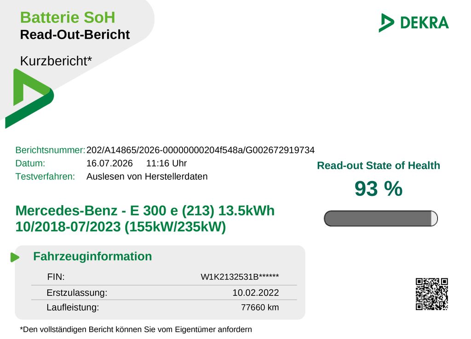Image resolution: width=471 pixels, height=339 pixels.
Task: Click the green arrow beside Fahrzeuginformation
Action: 15,257
